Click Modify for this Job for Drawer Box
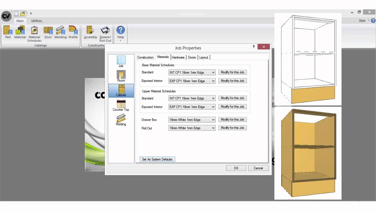The width and height of the screenshot is (376, 211). [232, 120]
